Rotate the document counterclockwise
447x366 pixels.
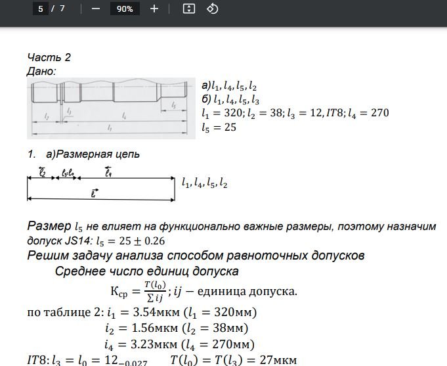212,9
